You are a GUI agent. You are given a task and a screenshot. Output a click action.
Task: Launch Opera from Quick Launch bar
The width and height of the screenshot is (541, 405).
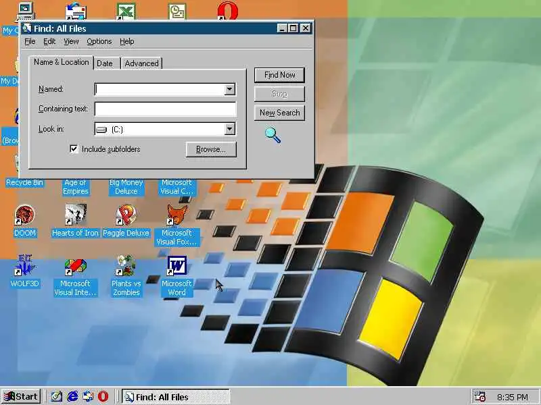pyautogui.click(x=103, y=396)
